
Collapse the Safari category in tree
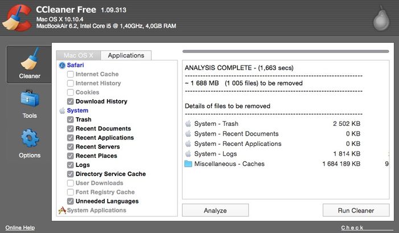click(75, 65)
